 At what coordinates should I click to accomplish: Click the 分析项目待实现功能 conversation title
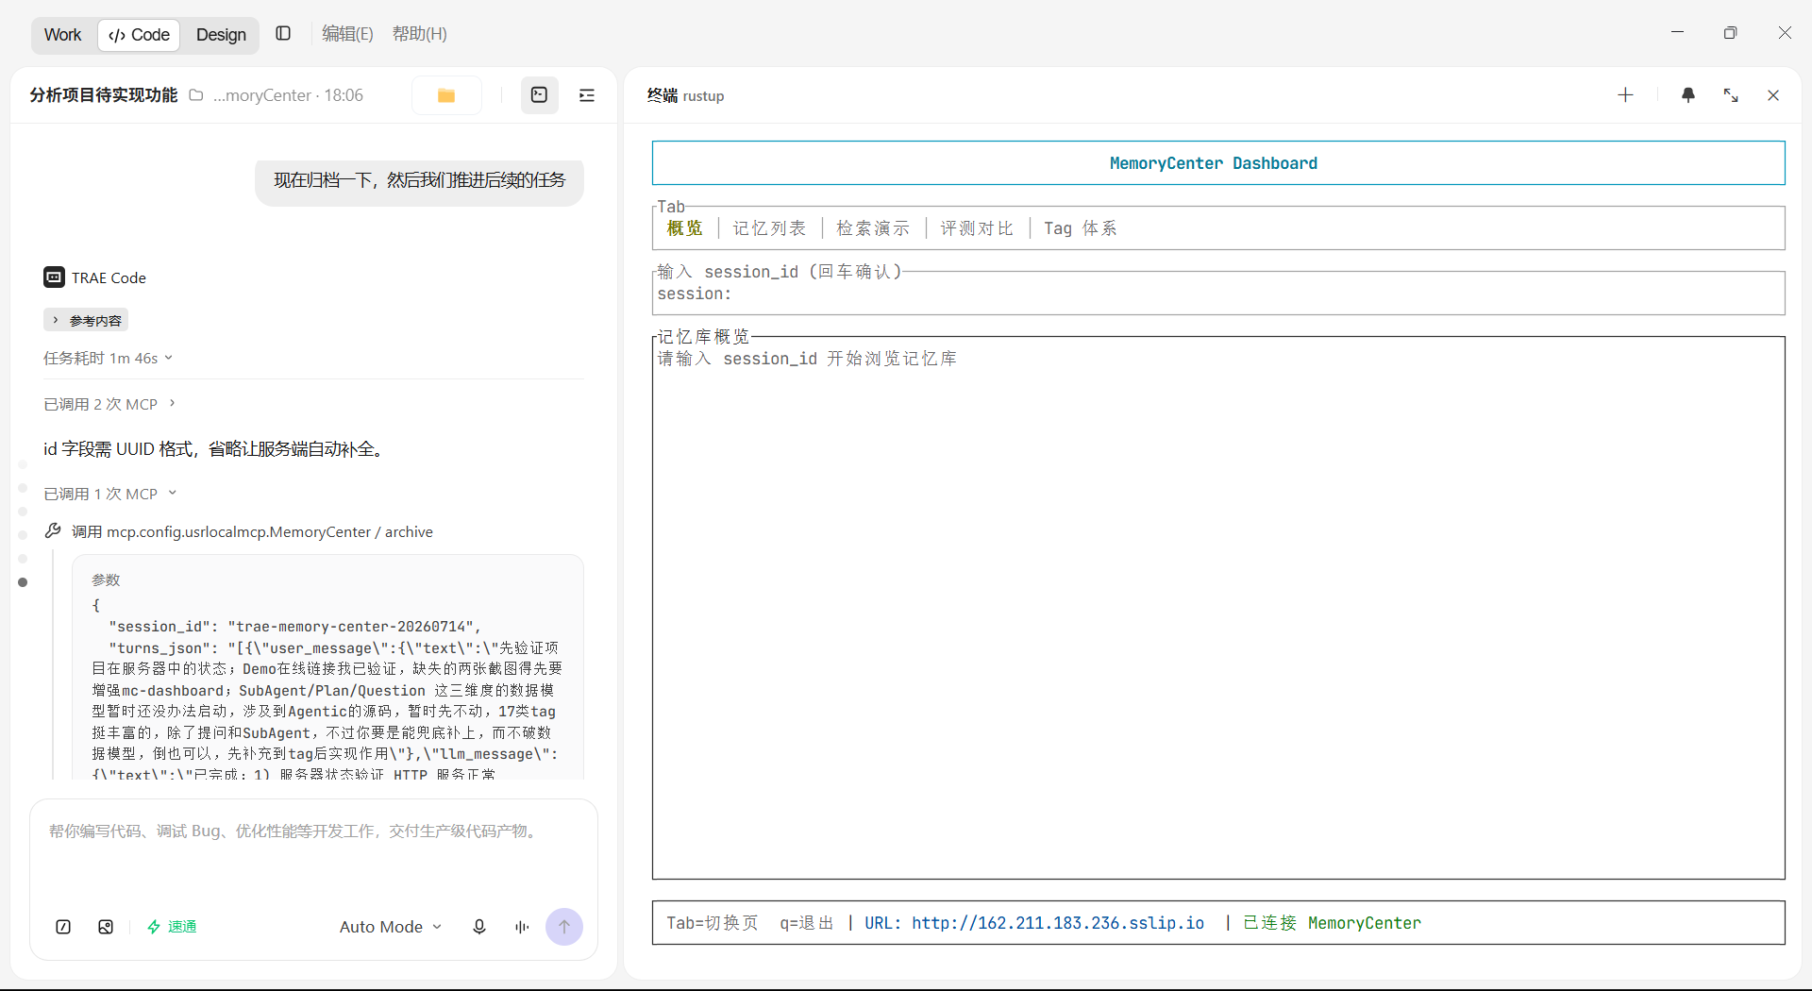[104, 95]
